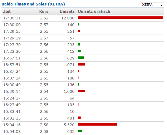Select the volume 100

71,78
